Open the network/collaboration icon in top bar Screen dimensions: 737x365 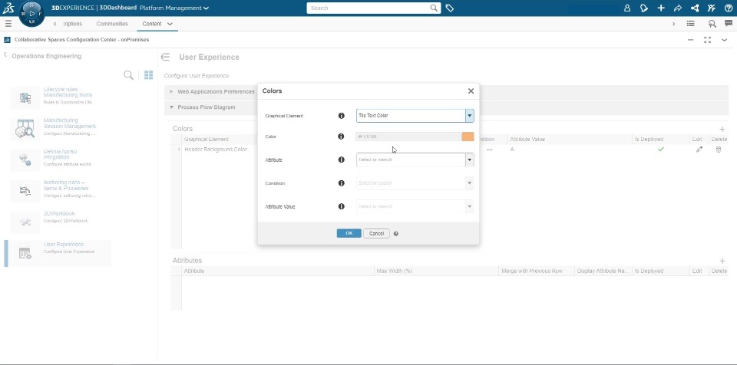(x=695, y=8)
